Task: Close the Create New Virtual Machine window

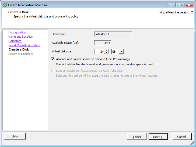Action: (x=189, y=5)
